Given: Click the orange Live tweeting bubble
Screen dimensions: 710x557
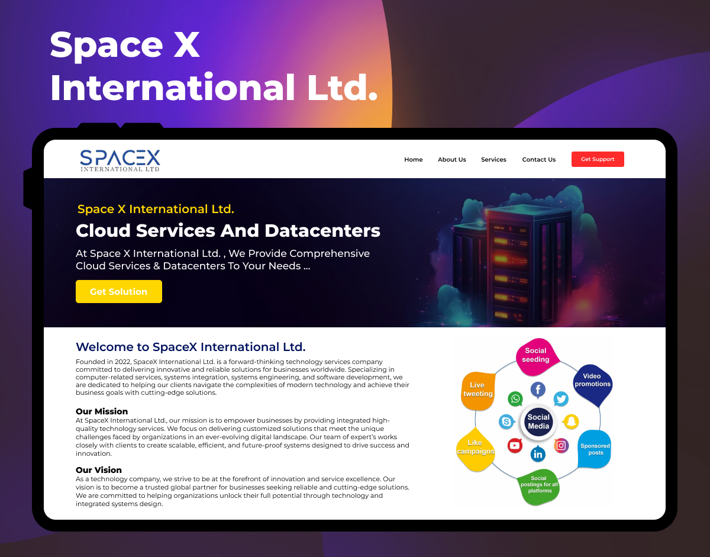Looking at the screenshot, I should [477, 390].
